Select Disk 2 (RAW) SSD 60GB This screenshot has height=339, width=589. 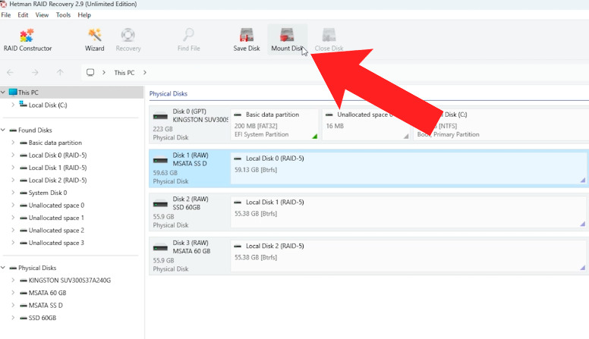click(189, 212)
